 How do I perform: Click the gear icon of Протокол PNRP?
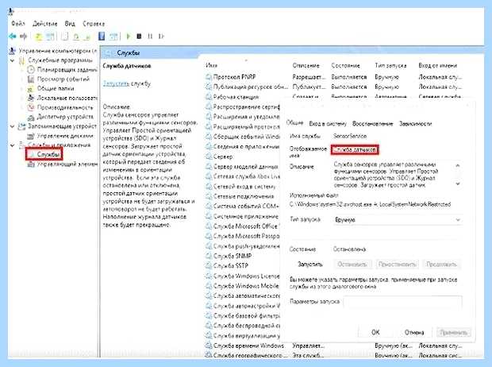click(209, 77)
